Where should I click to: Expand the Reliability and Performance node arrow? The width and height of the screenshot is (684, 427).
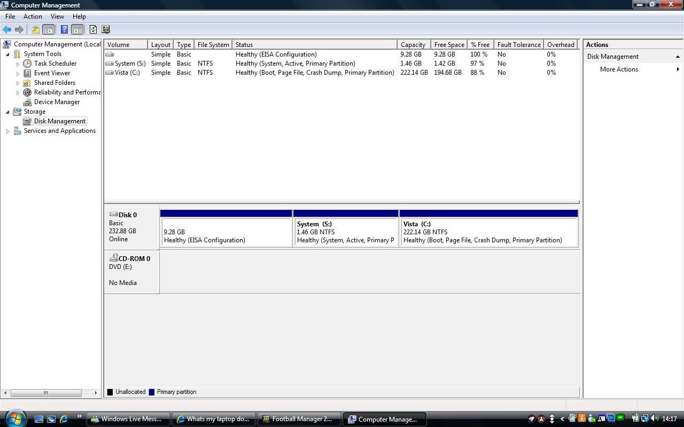pyautogui.click(x=18, y=92)
